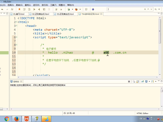Click the grayed page icon before A+
Image resolution: width=163 pixels, height=122 pixels.
49,9
